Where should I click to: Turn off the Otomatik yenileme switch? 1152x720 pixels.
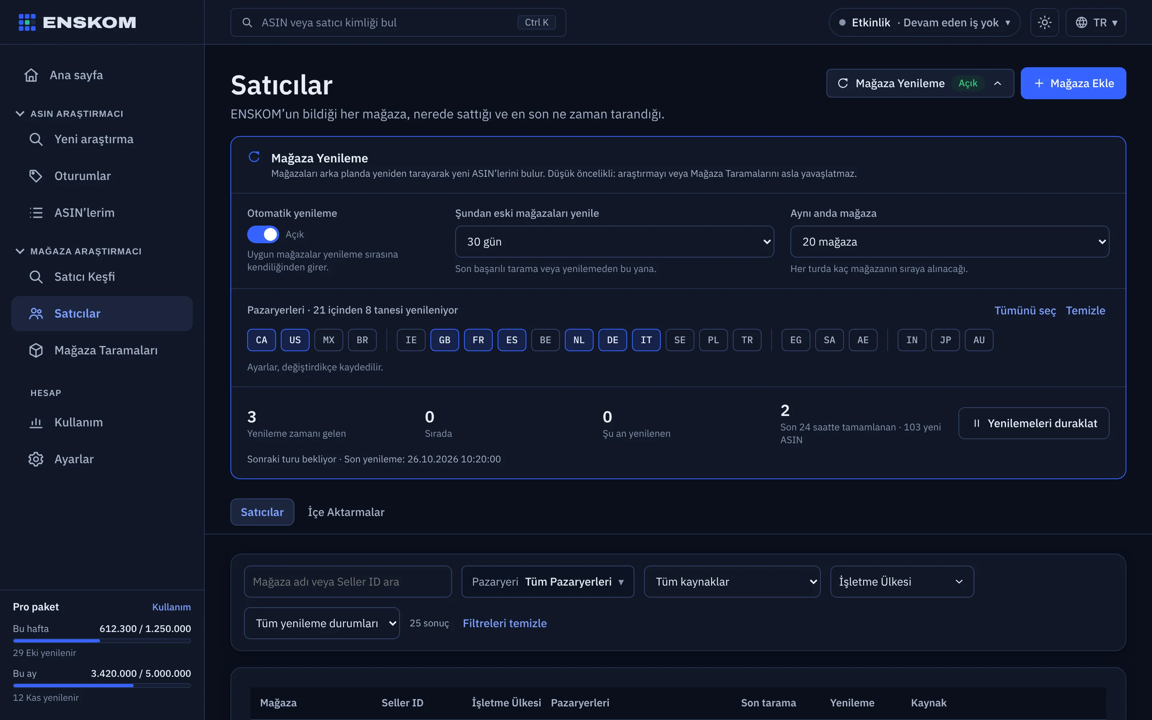tap(263, 234)
